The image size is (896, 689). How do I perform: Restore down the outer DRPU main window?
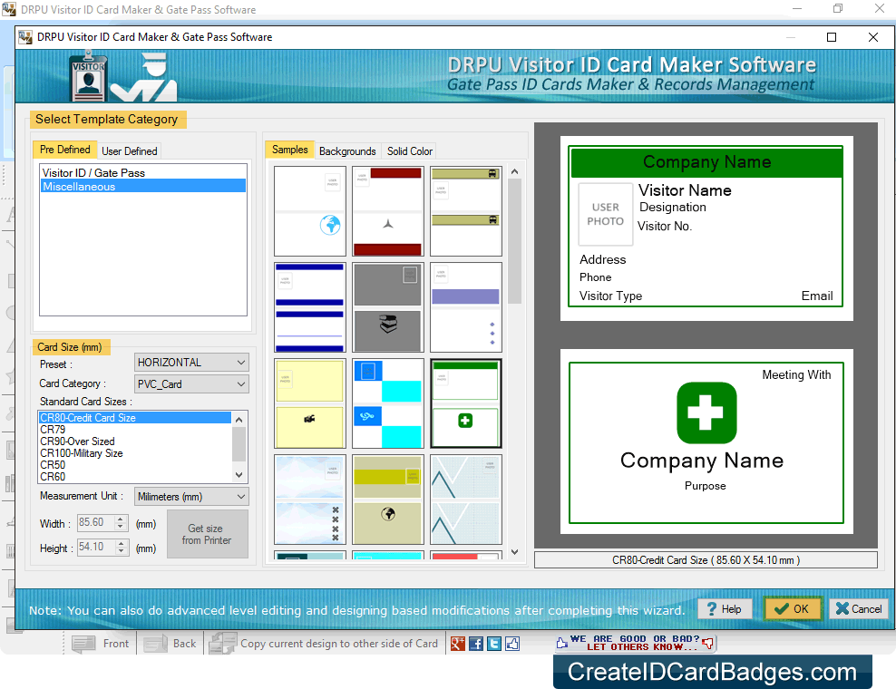pyautogui.click(x=838, y=8)
